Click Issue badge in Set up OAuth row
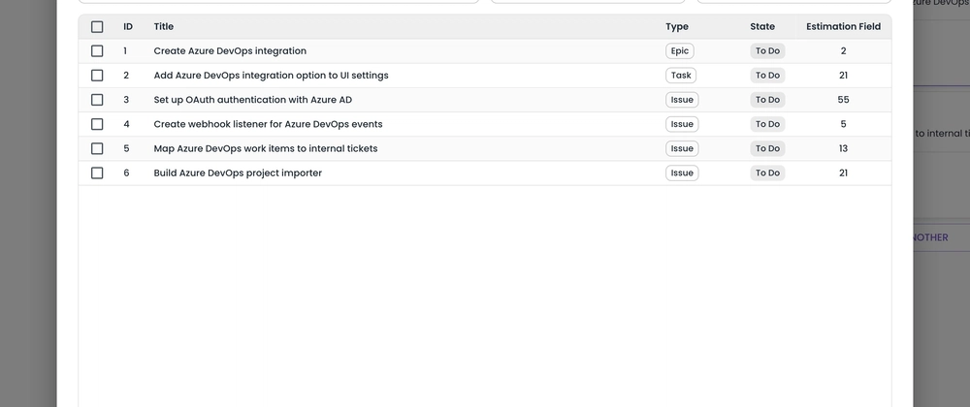This screenshot has height=407, width=970. [682, 100]
